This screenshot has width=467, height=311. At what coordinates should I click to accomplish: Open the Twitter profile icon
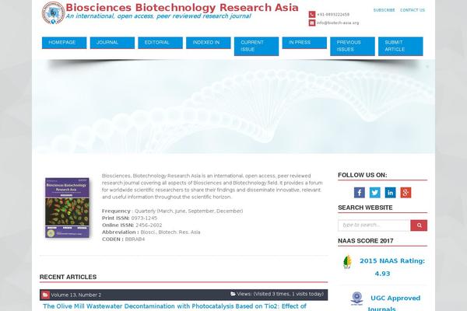click(x=374, y=193)
